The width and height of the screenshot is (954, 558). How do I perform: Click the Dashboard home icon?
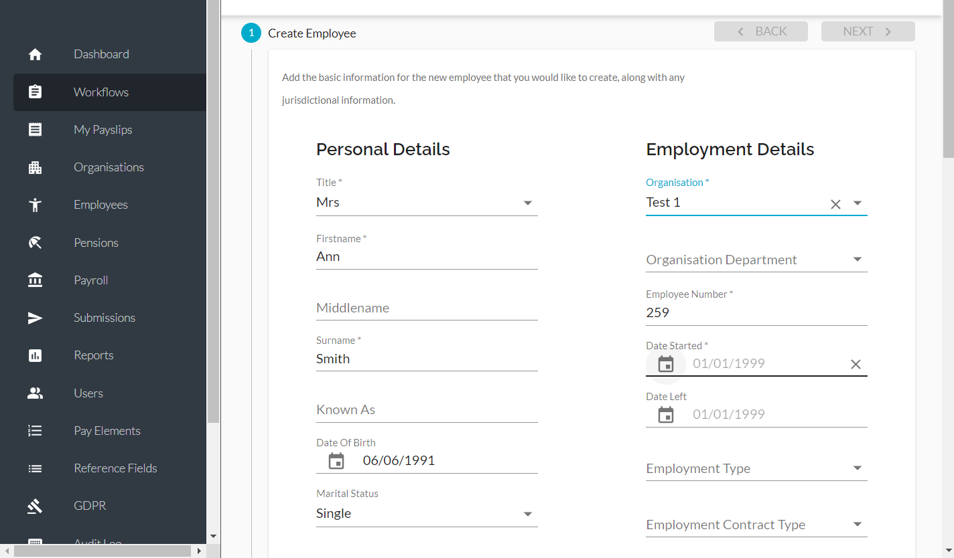(36, 55)
